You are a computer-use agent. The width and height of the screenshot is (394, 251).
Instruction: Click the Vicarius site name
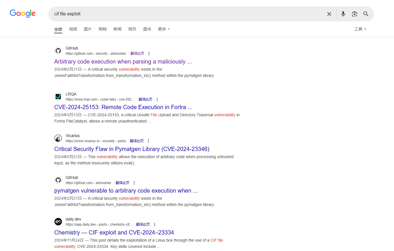(x=73, y=136)
